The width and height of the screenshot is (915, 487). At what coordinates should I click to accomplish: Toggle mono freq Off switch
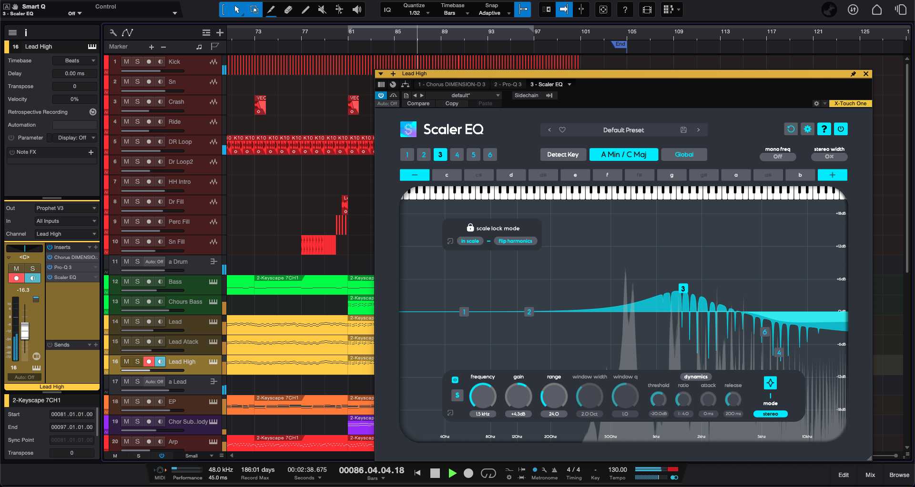[778, 157]
